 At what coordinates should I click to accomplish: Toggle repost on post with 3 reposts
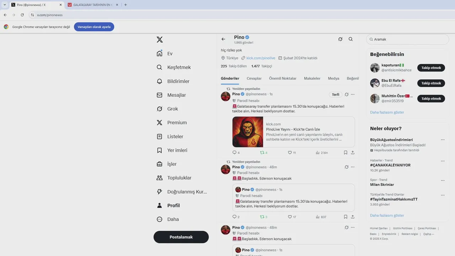(264, 217)
